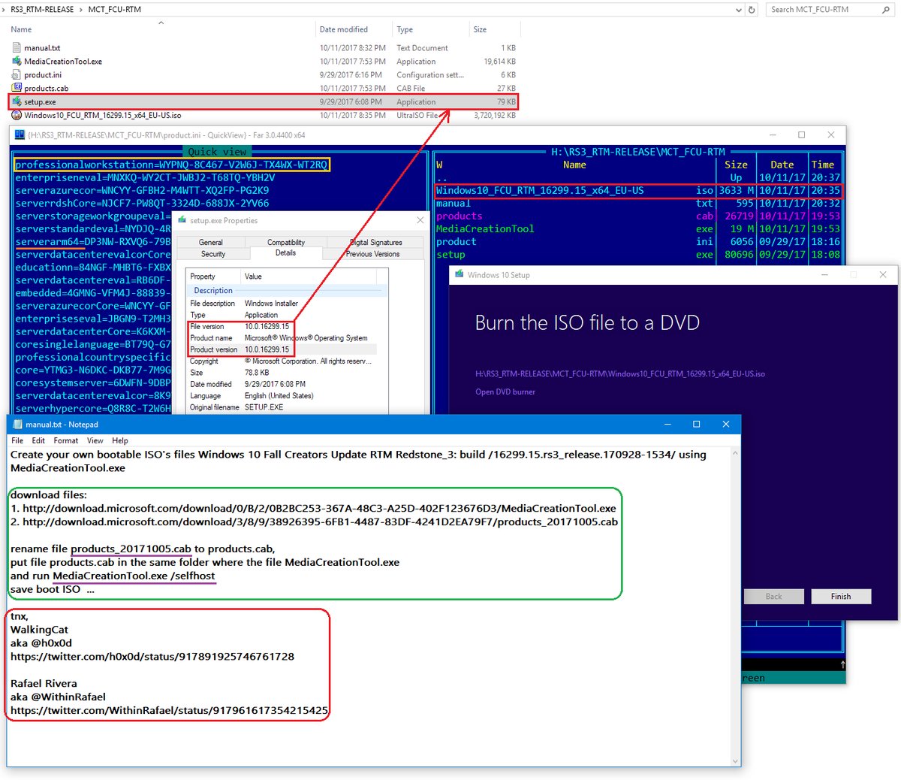The width and height of the screenshot is (901, 780).
Task: Sort by Date modified column header
Action: [x=344, y=30]
